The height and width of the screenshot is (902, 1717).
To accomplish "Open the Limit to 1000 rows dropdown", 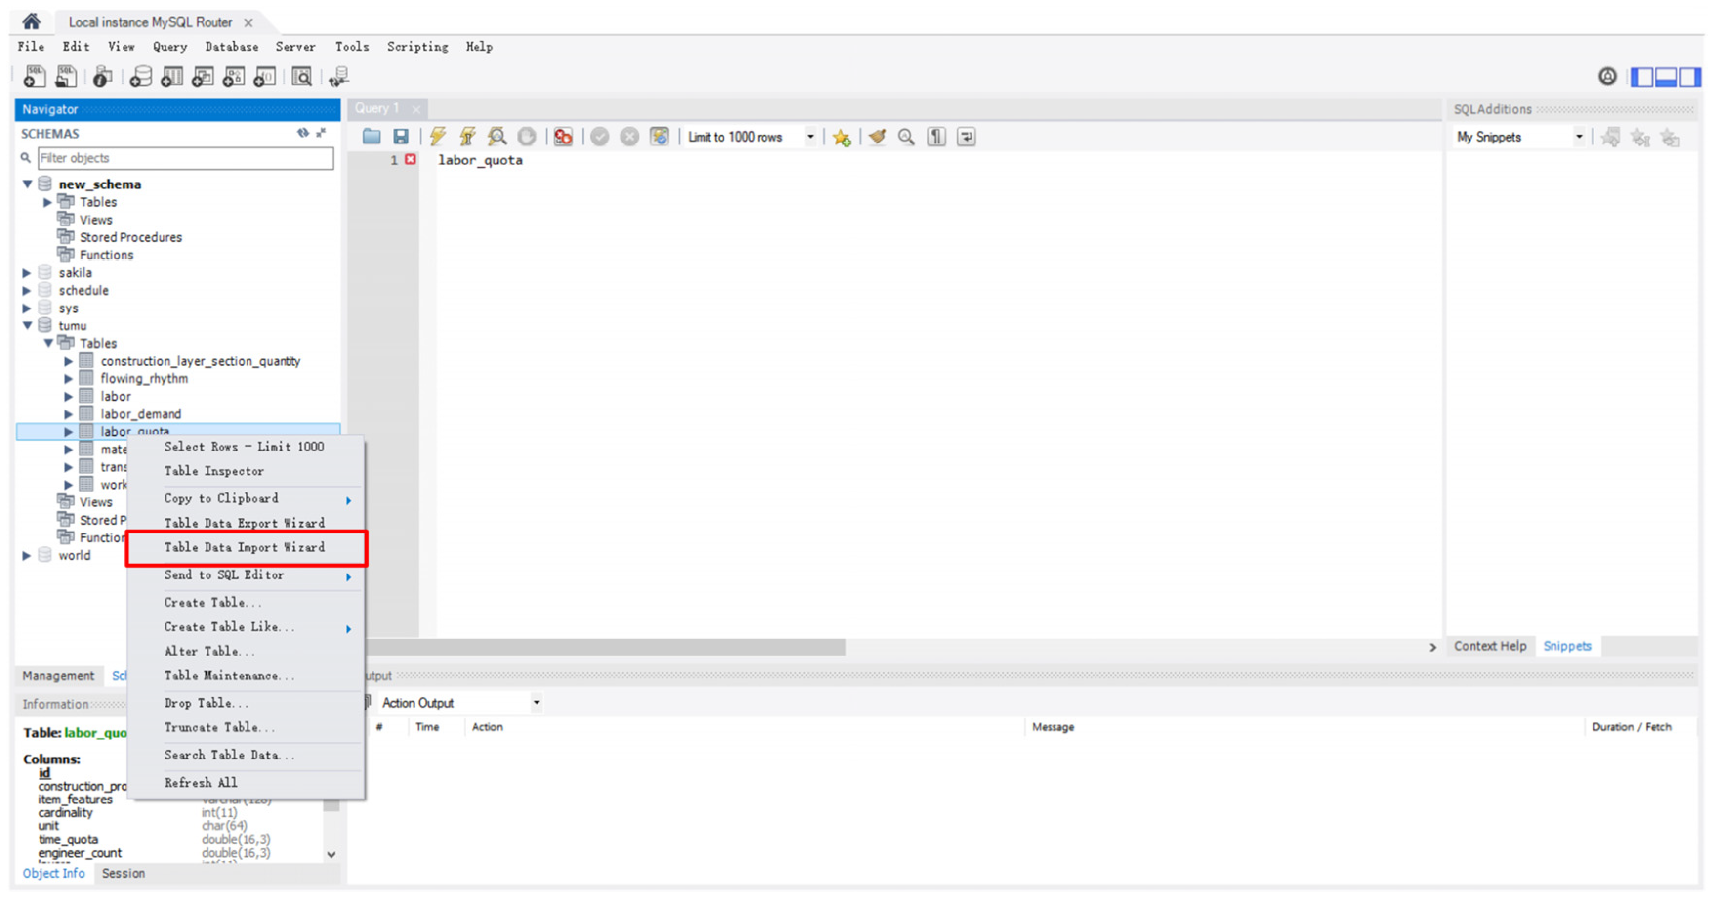I will [x=810, y=137].
